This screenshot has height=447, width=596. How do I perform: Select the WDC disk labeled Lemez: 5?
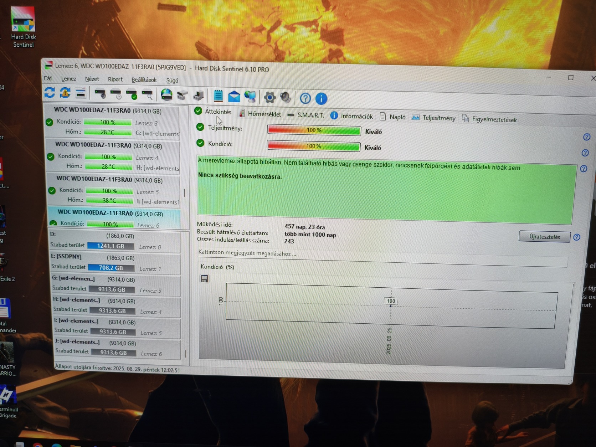click(114, 190)
